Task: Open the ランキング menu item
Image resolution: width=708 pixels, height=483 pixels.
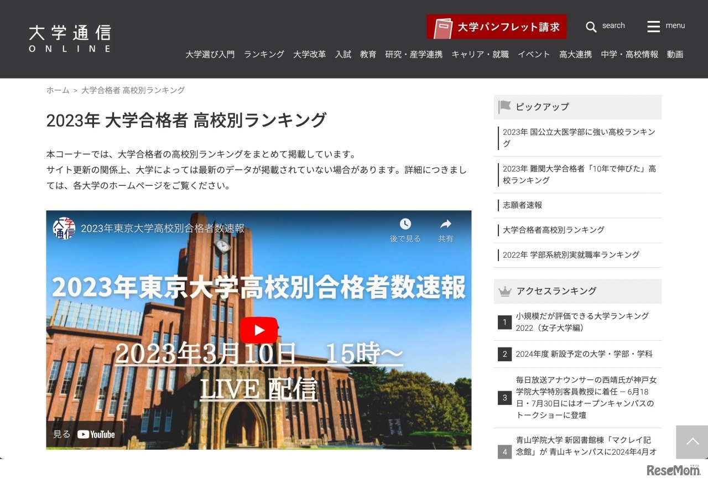Action: click(263, 54)
